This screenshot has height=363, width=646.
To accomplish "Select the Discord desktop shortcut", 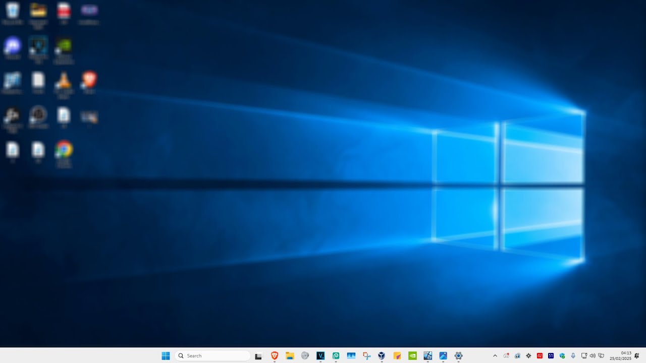I will [13, 48].
